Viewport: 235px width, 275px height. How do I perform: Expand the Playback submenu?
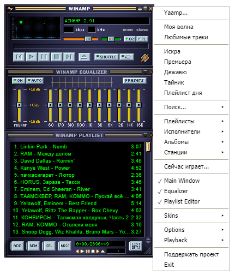191,240
